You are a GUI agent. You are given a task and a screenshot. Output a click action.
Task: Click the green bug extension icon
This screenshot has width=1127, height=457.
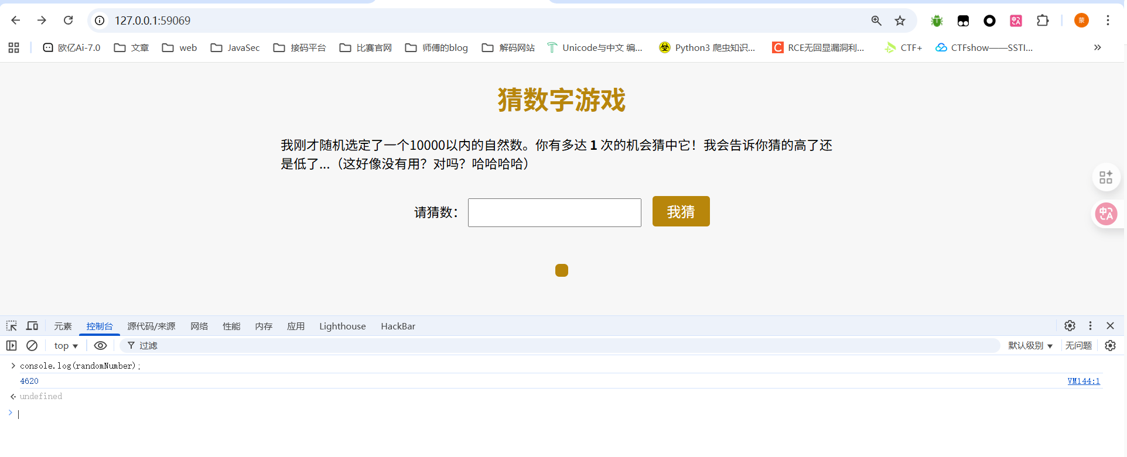click(937, 21)
